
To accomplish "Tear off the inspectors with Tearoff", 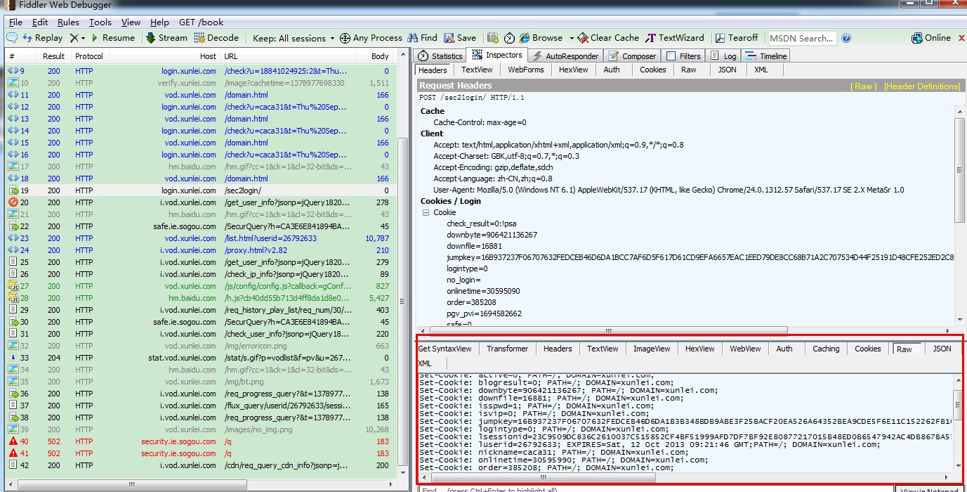I will tap(737, 38).
